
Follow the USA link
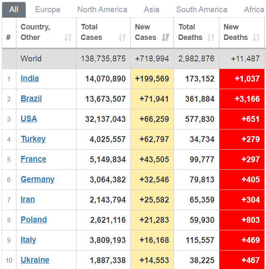click(29, 119)
